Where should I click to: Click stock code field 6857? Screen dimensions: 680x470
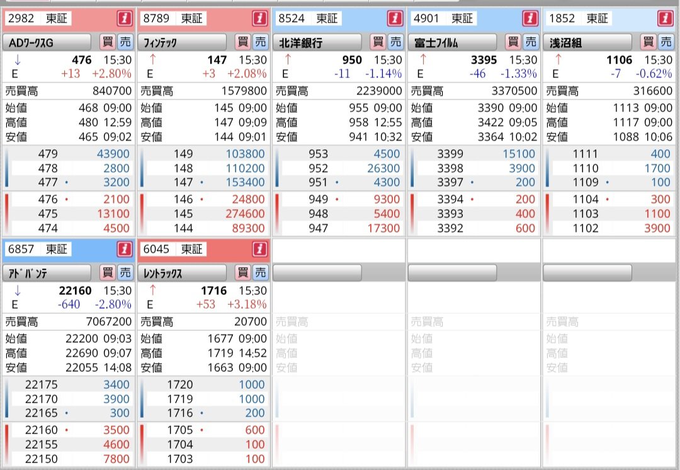(x=21, y=249)
